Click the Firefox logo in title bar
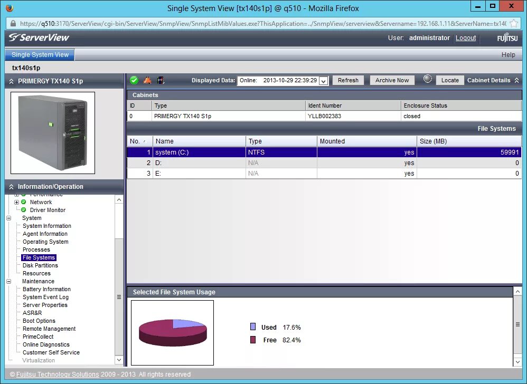Image resolution: width=527 pixels, height=384 pixels. (x=10, y=8)
